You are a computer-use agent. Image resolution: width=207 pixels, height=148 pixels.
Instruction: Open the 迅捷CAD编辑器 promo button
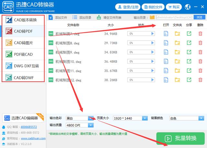click(x=23, y=118)
